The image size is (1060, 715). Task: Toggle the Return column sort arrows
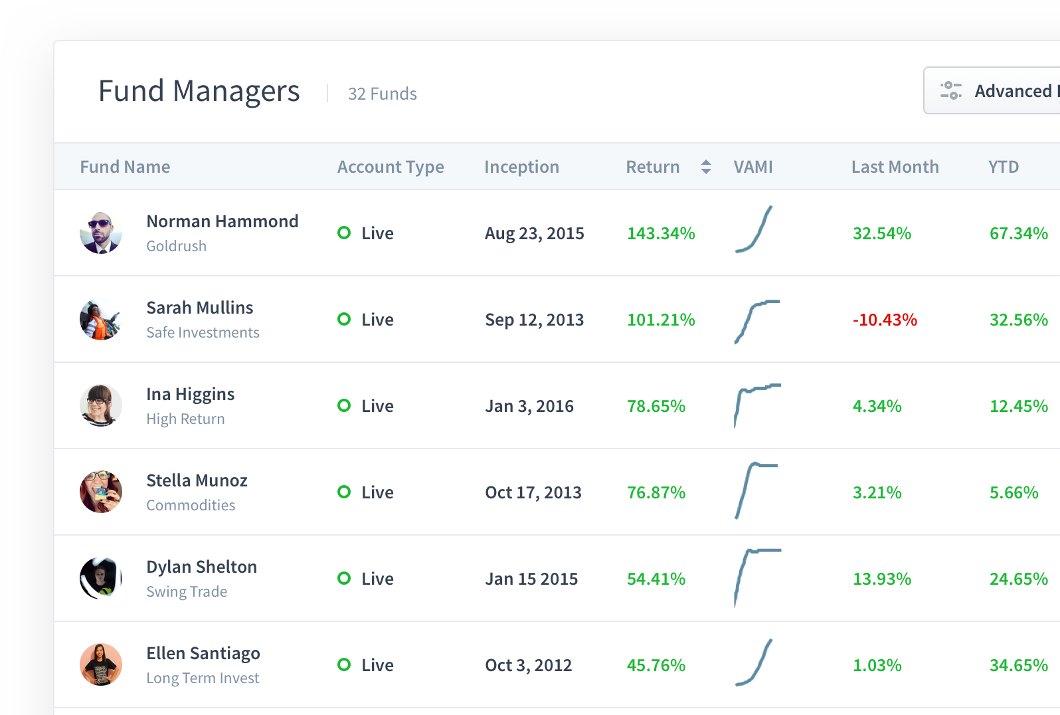point(705,167)
